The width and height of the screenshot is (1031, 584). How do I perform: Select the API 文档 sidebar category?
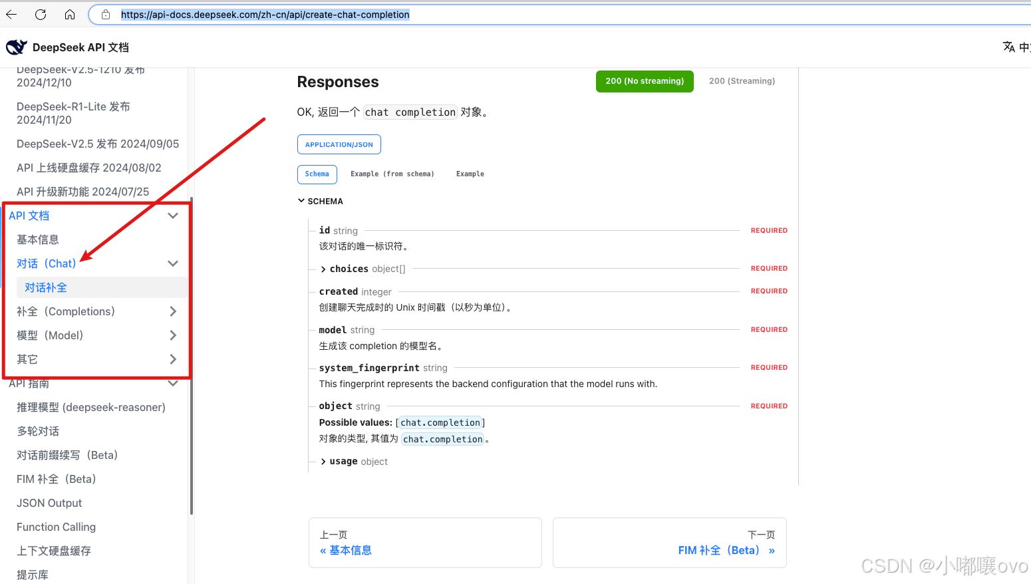29,216
